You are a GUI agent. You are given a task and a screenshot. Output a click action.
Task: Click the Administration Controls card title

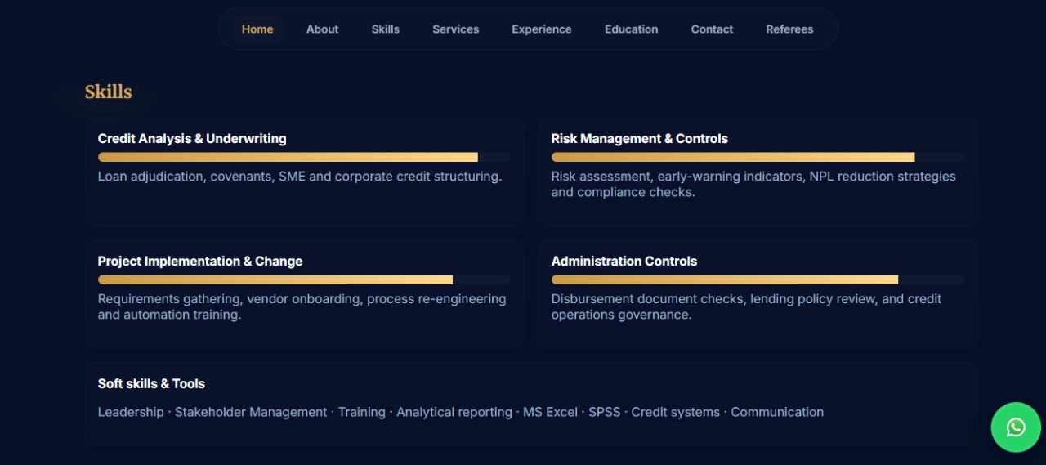pyautogui.click(x=624, y=262)
